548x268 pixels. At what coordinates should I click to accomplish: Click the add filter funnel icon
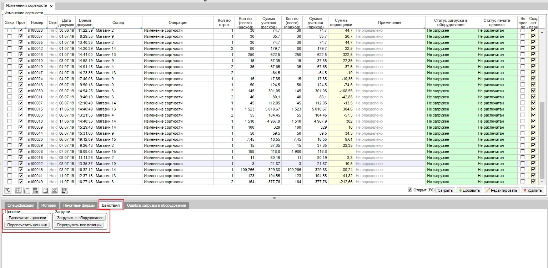8,190
